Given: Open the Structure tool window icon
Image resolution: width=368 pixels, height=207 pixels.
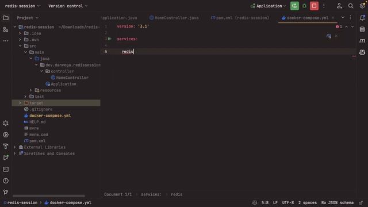Looking at the screenshot, I should 6,29.
